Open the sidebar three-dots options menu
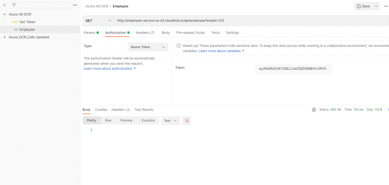The height and width of the screenshot is (185, 389). 75,5
